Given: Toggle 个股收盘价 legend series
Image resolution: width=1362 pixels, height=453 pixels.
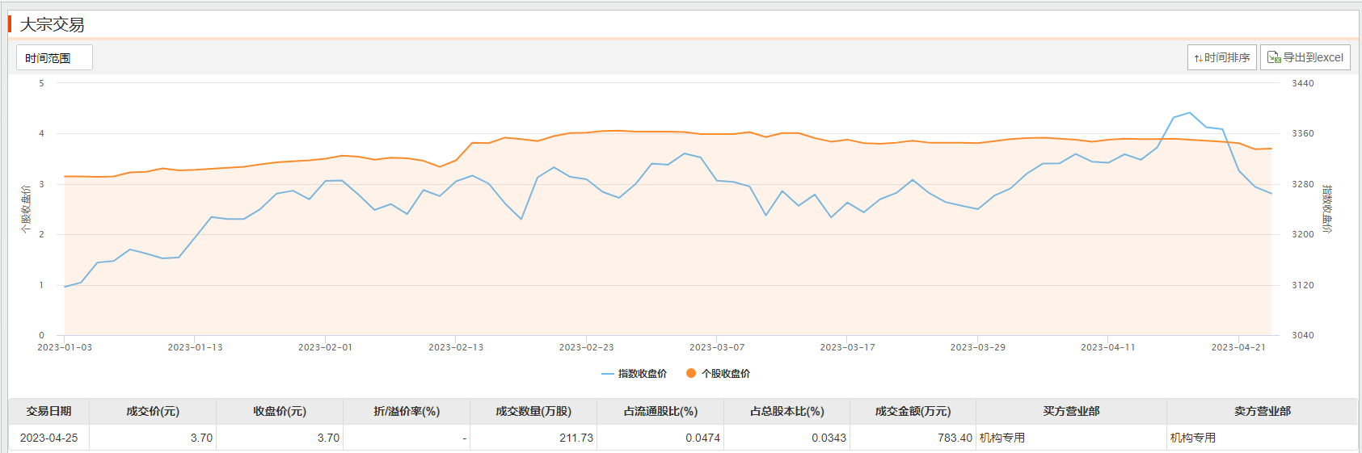Looking at the screenshot, I should (718, 374).
